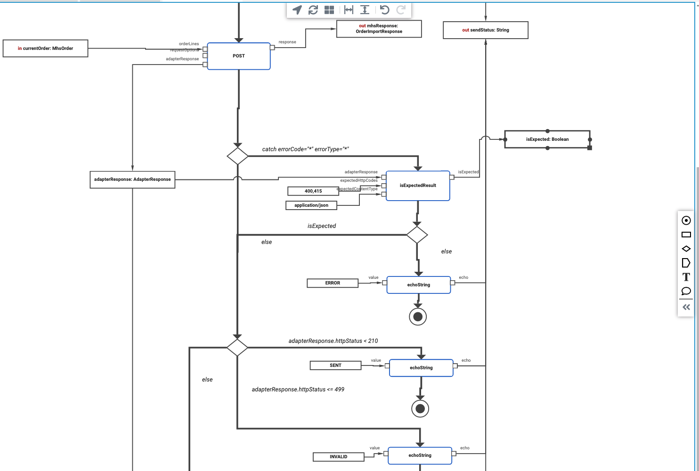
Task: Click the echoString node near ERROR input
Action: pos(418,284)
